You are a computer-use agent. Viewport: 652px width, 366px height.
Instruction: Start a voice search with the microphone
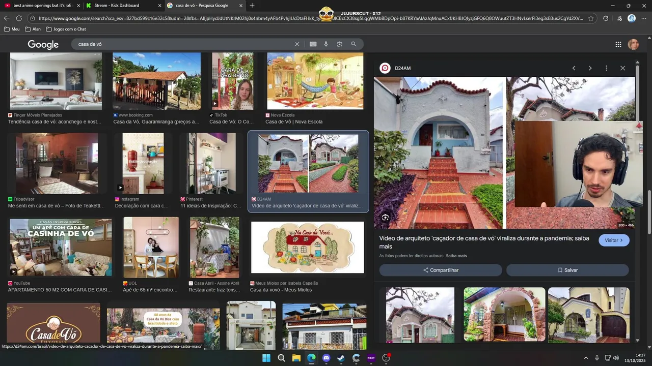click(326, 44)
